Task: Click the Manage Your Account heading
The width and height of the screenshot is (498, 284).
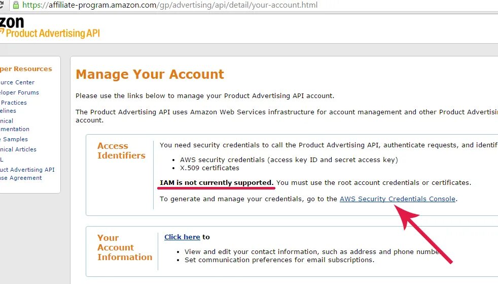Action: point(150,74)
